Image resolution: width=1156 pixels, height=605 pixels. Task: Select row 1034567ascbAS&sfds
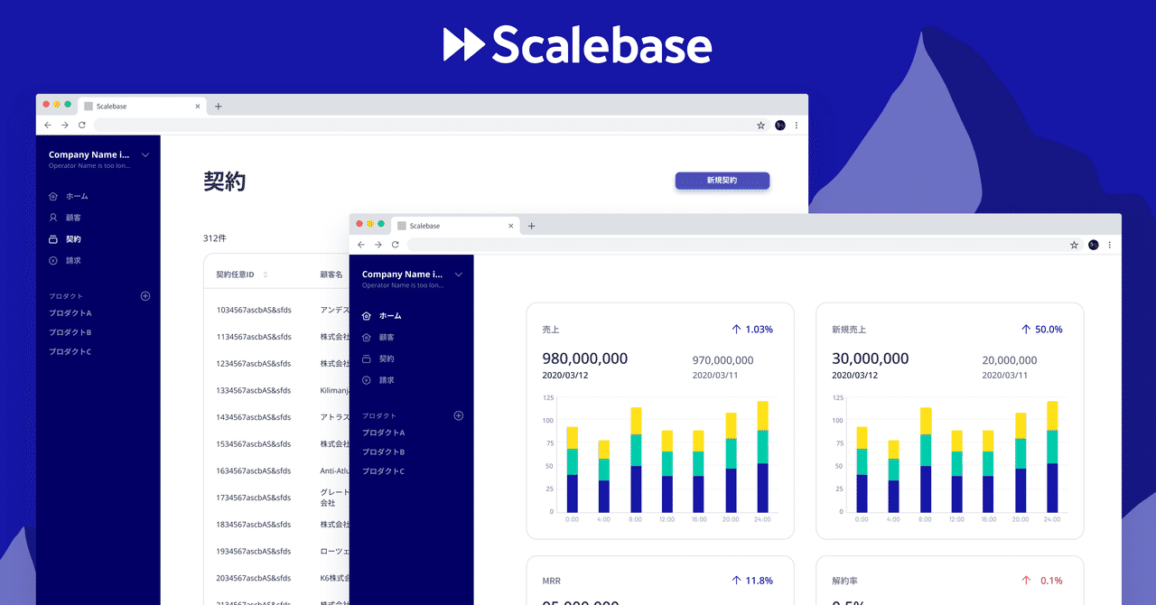[x=276, y=310]
